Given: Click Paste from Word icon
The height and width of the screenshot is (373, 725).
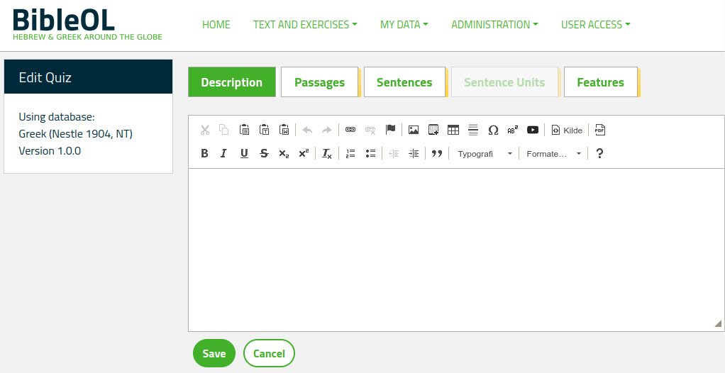Looking at the screenshot, I should click(x=284, y=130).
